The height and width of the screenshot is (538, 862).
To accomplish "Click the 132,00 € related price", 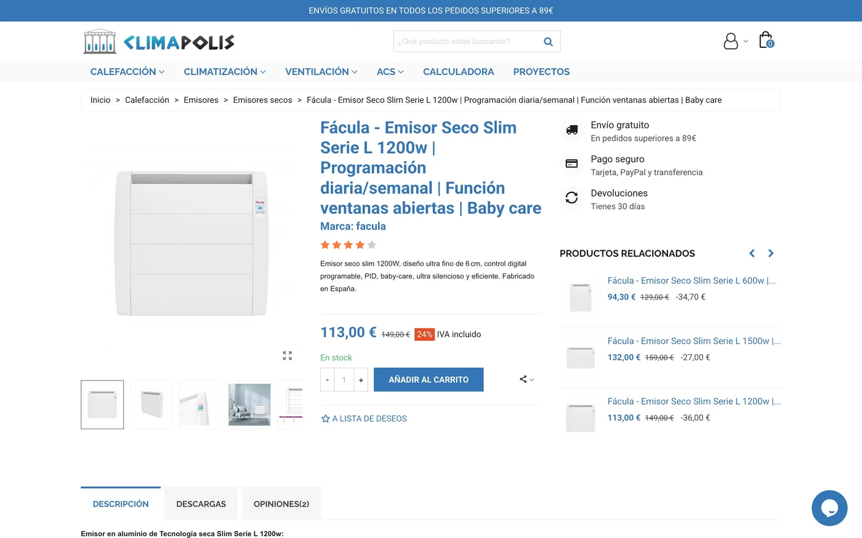I will click(624, 357).
